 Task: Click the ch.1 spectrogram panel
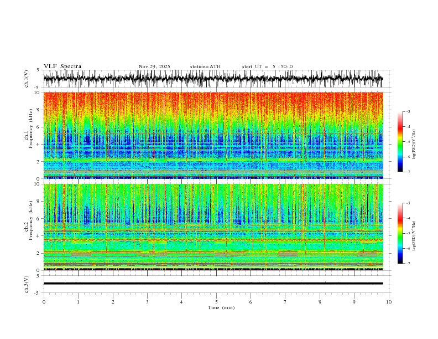pyautogui.click(x=213, y=135)
